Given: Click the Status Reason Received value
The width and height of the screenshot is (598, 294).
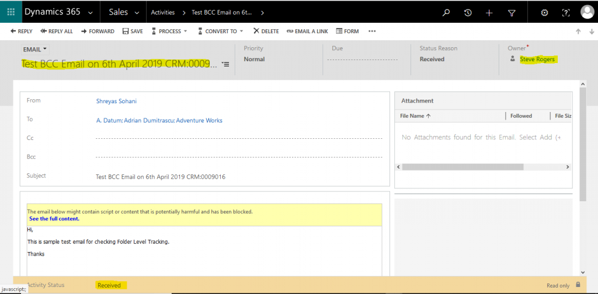Looking at the screenshot, I should [432, 59].
